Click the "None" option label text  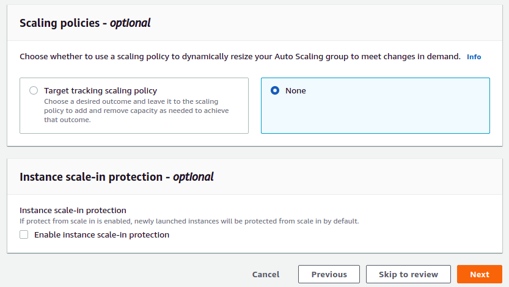(296, 90)
